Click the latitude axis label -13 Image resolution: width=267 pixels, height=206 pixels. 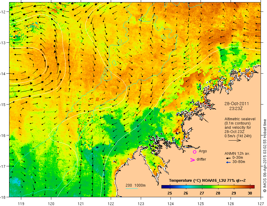point(3,43)
